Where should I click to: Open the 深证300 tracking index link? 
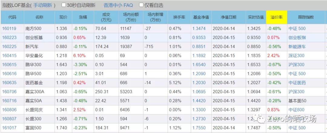point(296,55)
